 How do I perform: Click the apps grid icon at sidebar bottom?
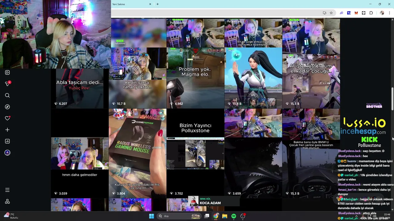pos(7,201)
